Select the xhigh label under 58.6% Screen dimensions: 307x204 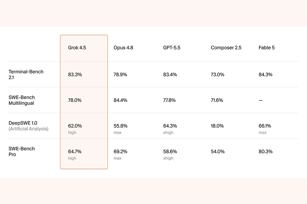168,158
